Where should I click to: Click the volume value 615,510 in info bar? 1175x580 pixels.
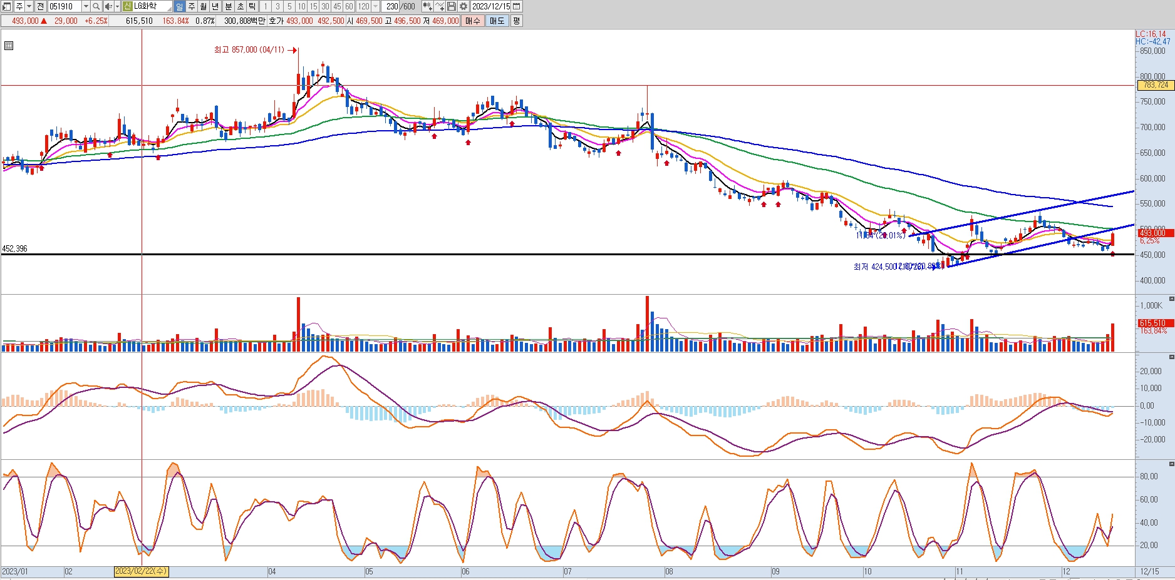[x=139, y=21]
